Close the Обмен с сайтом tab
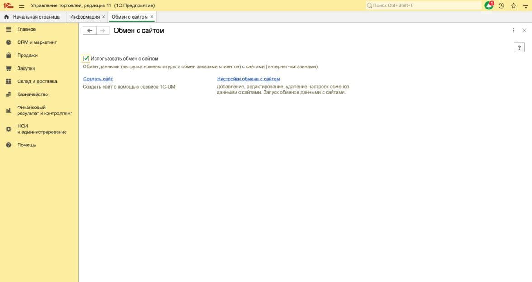This screenshot has height=282, width=532. coord(152,17)
